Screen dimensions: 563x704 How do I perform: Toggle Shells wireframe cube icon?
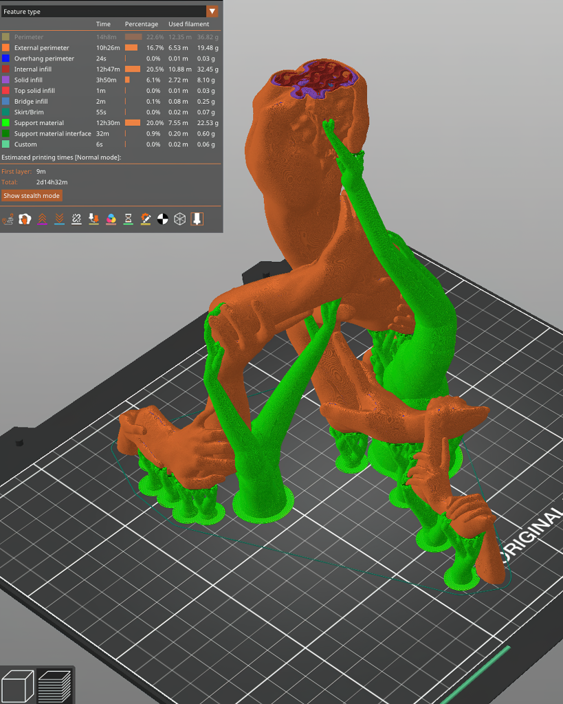pos(180,219)
